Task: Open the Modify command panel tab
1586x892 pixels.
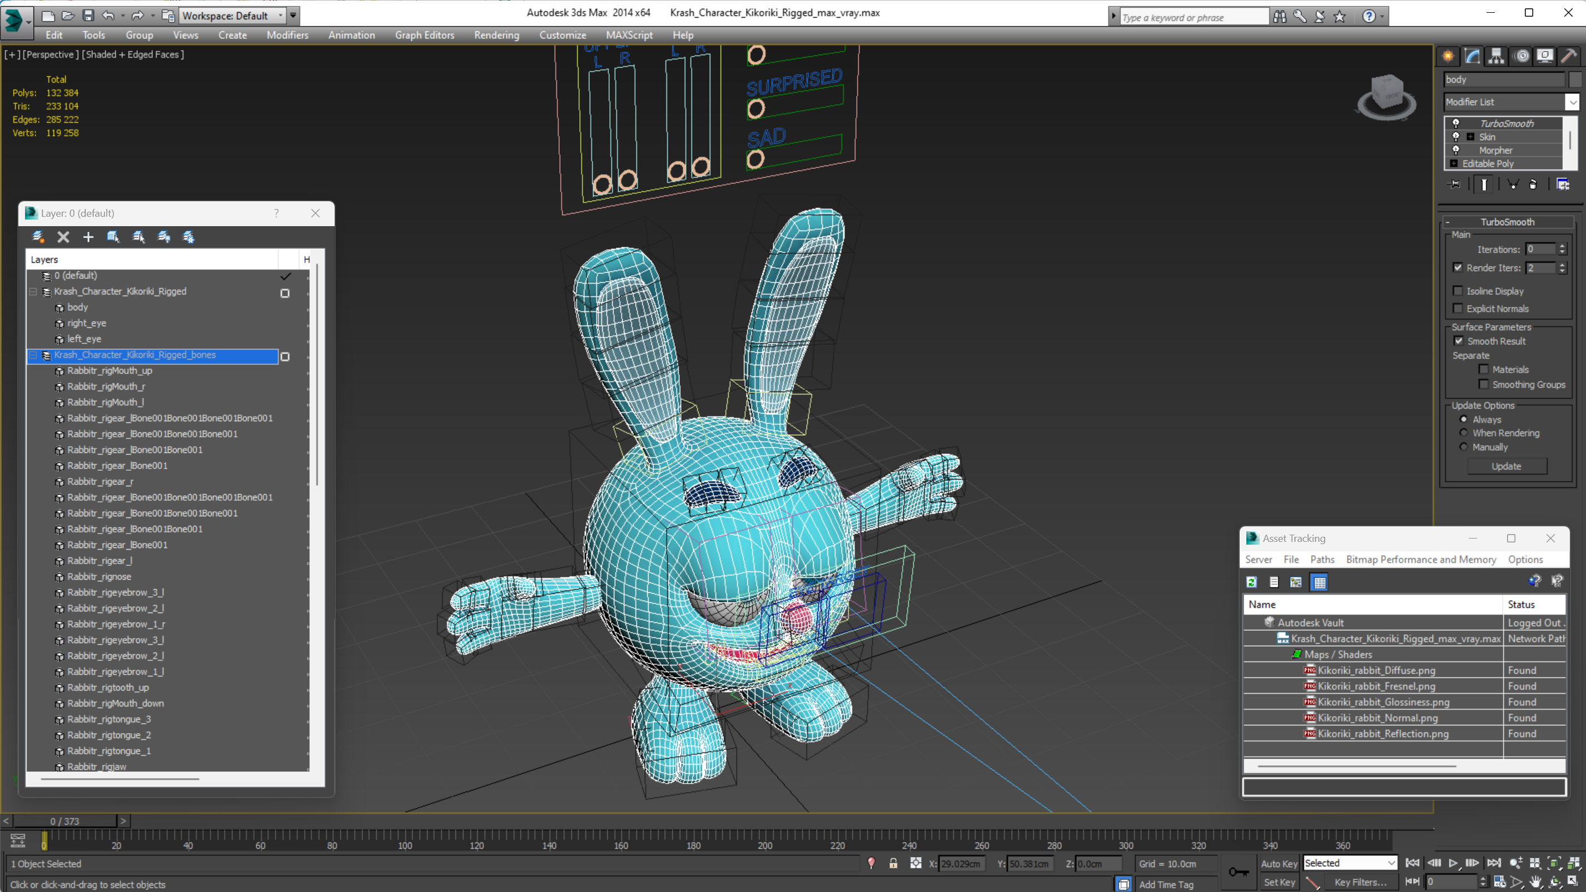Action: (x=1472, y=56)
